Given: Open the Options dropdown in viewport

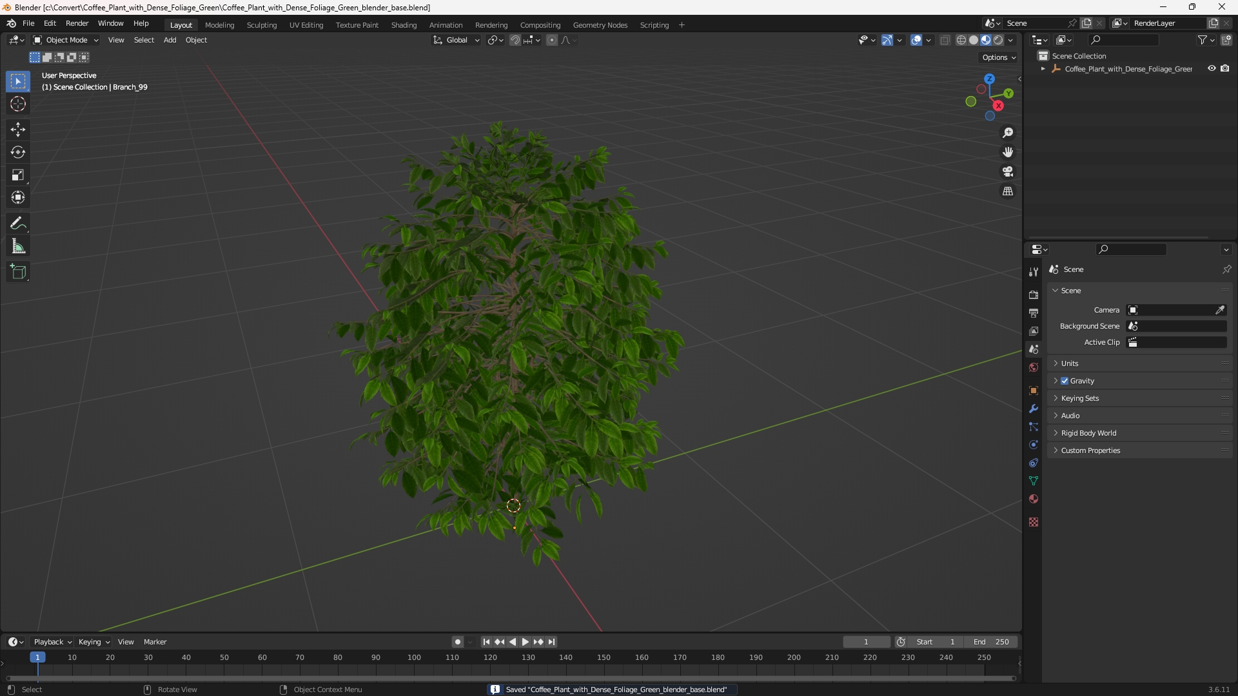Looking at the screenshot, I should (999, 57).
